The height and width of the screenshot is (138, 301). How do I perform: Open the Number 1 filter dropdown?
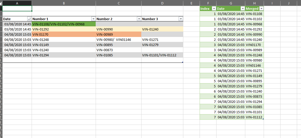93,19
